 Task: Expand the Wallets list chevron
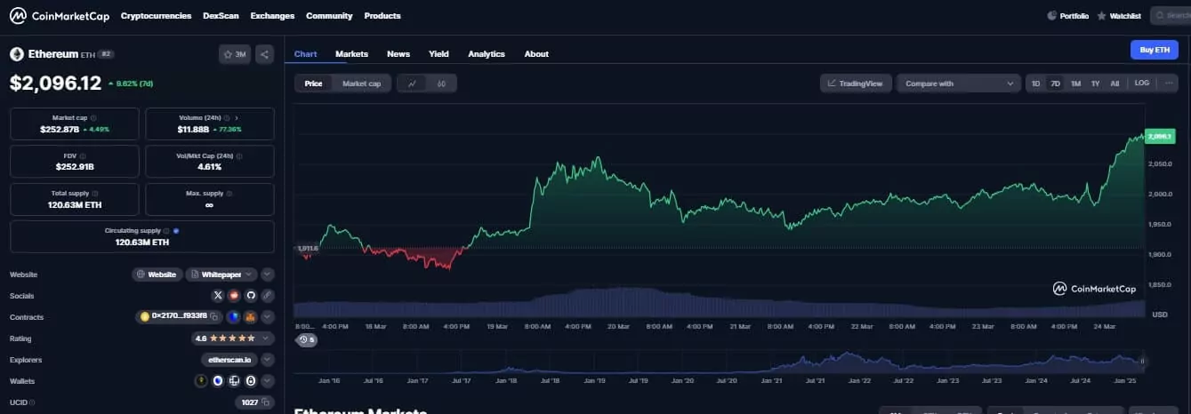pos(268,381)
